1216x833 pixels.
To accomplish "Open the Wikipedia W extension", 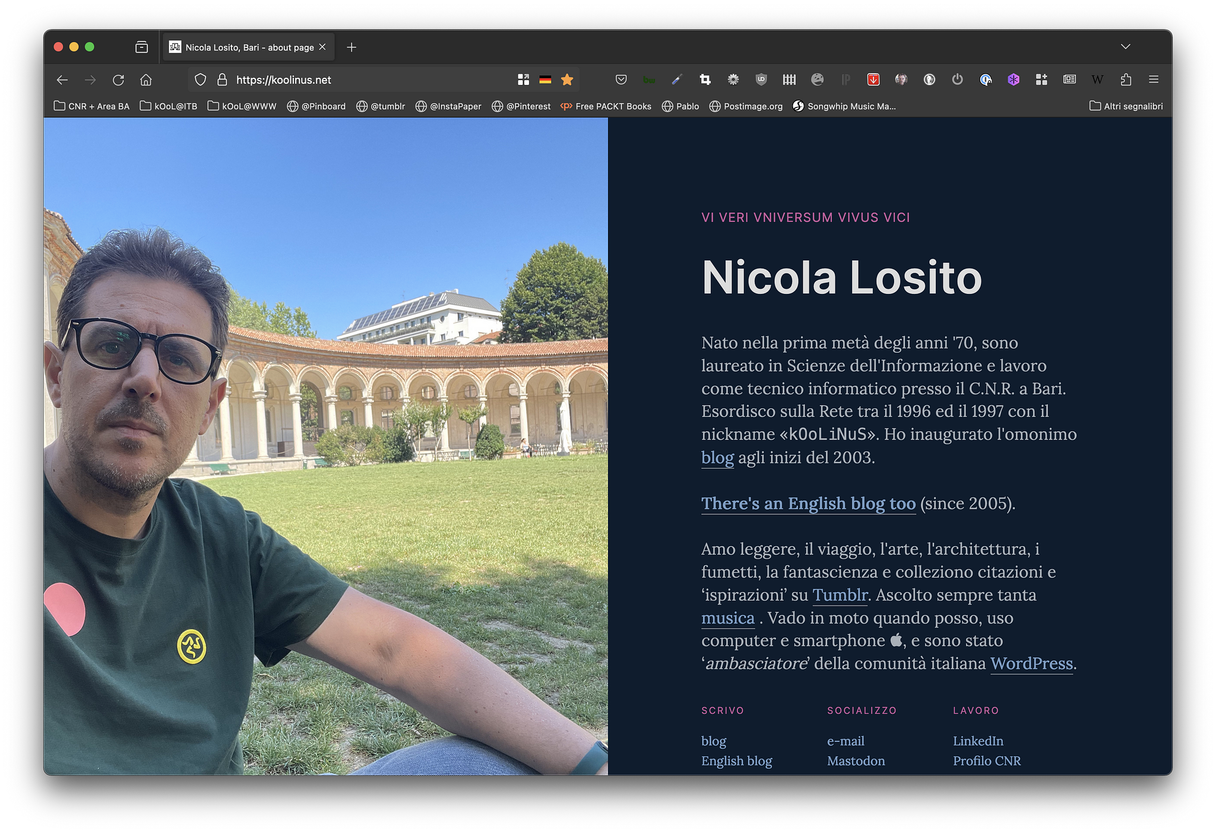I will coord(1097,80).
